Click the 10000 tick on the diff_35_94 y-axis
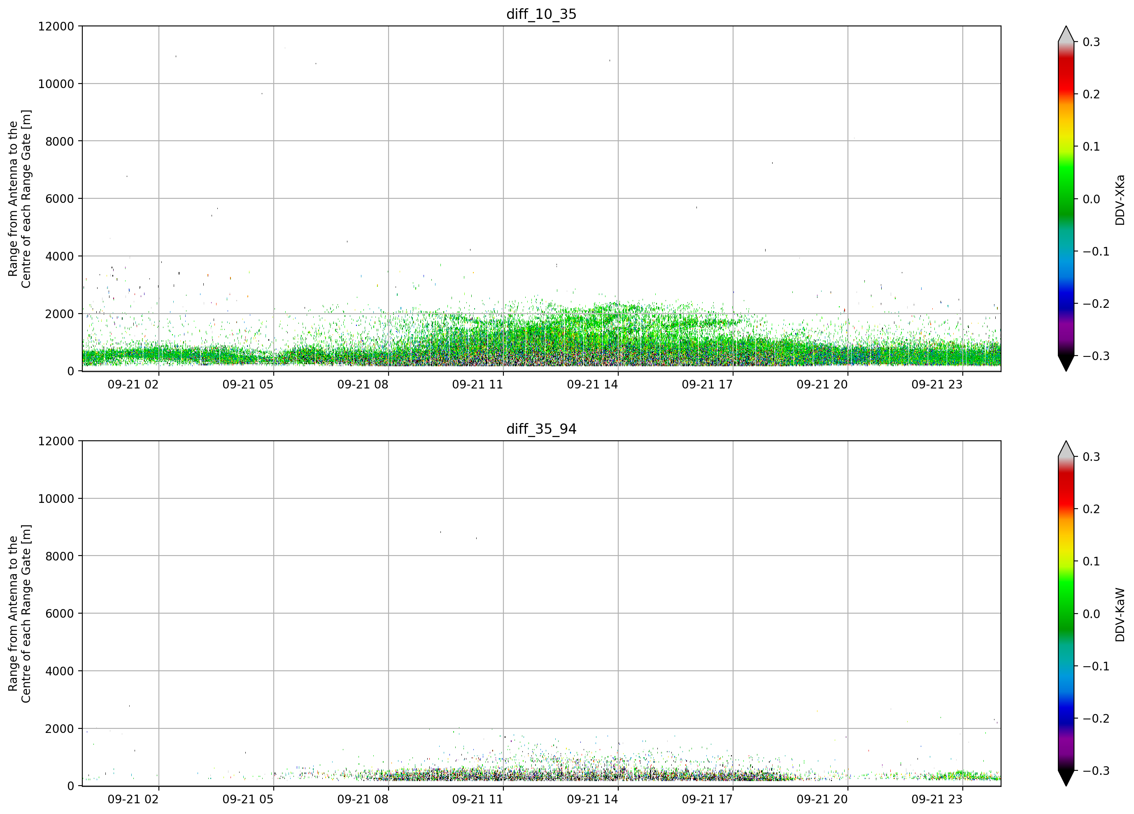 tap(56, 499)
